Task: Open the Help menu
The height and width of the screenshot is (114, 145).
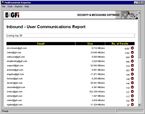Action: (27, 6)
